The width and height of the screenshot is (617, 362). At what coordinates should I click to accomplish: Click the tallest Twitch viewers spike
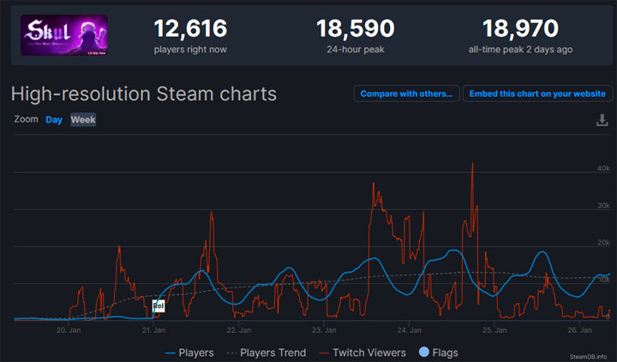[x=472, y=165]
